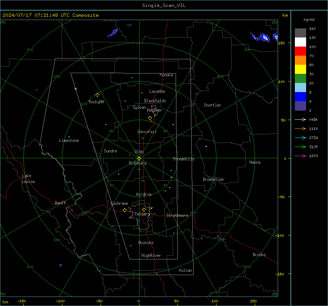Click the small purple echo in southwest corner
Image resolution: width=328 pixels, height=306 pixels.
click(x=60, y=265)
